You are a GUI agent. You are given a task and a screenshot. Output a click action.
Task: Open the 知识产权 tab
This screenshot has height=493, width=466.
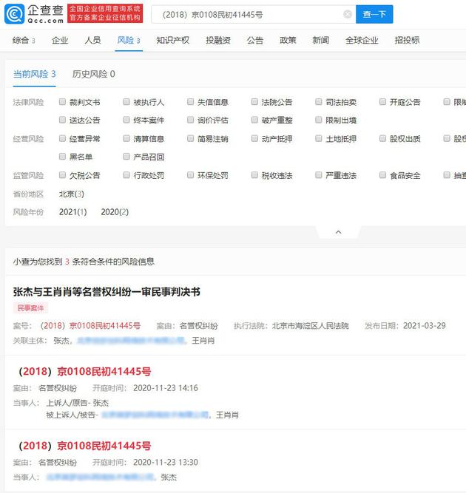[x=173, y=40]
